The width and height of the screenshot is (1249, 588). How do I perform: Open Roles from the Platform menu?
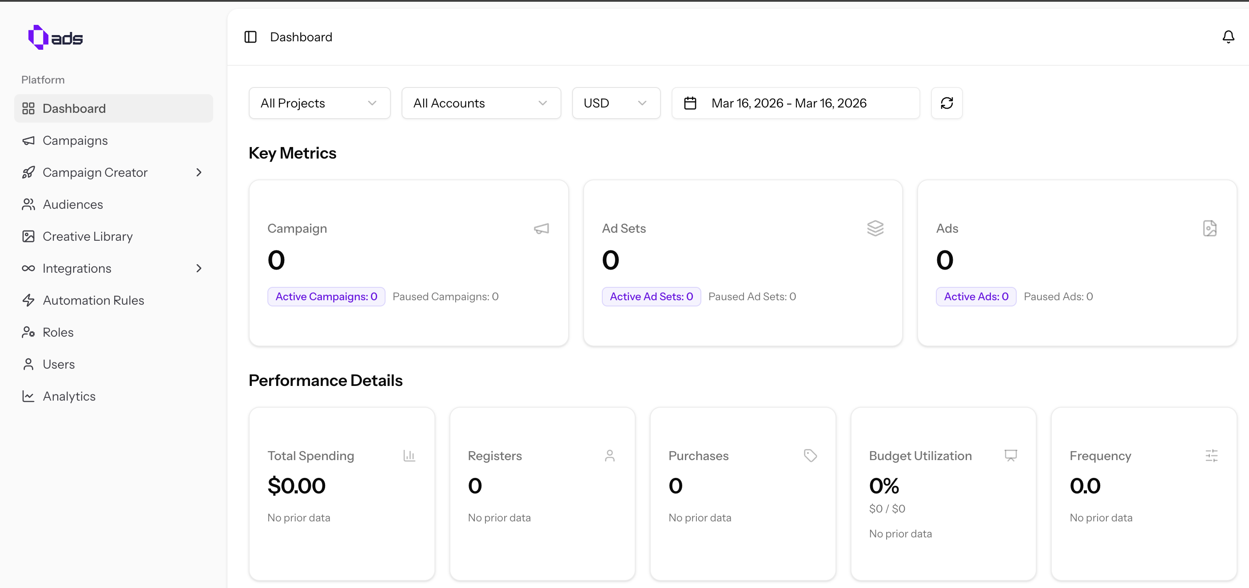click(58, 332)
